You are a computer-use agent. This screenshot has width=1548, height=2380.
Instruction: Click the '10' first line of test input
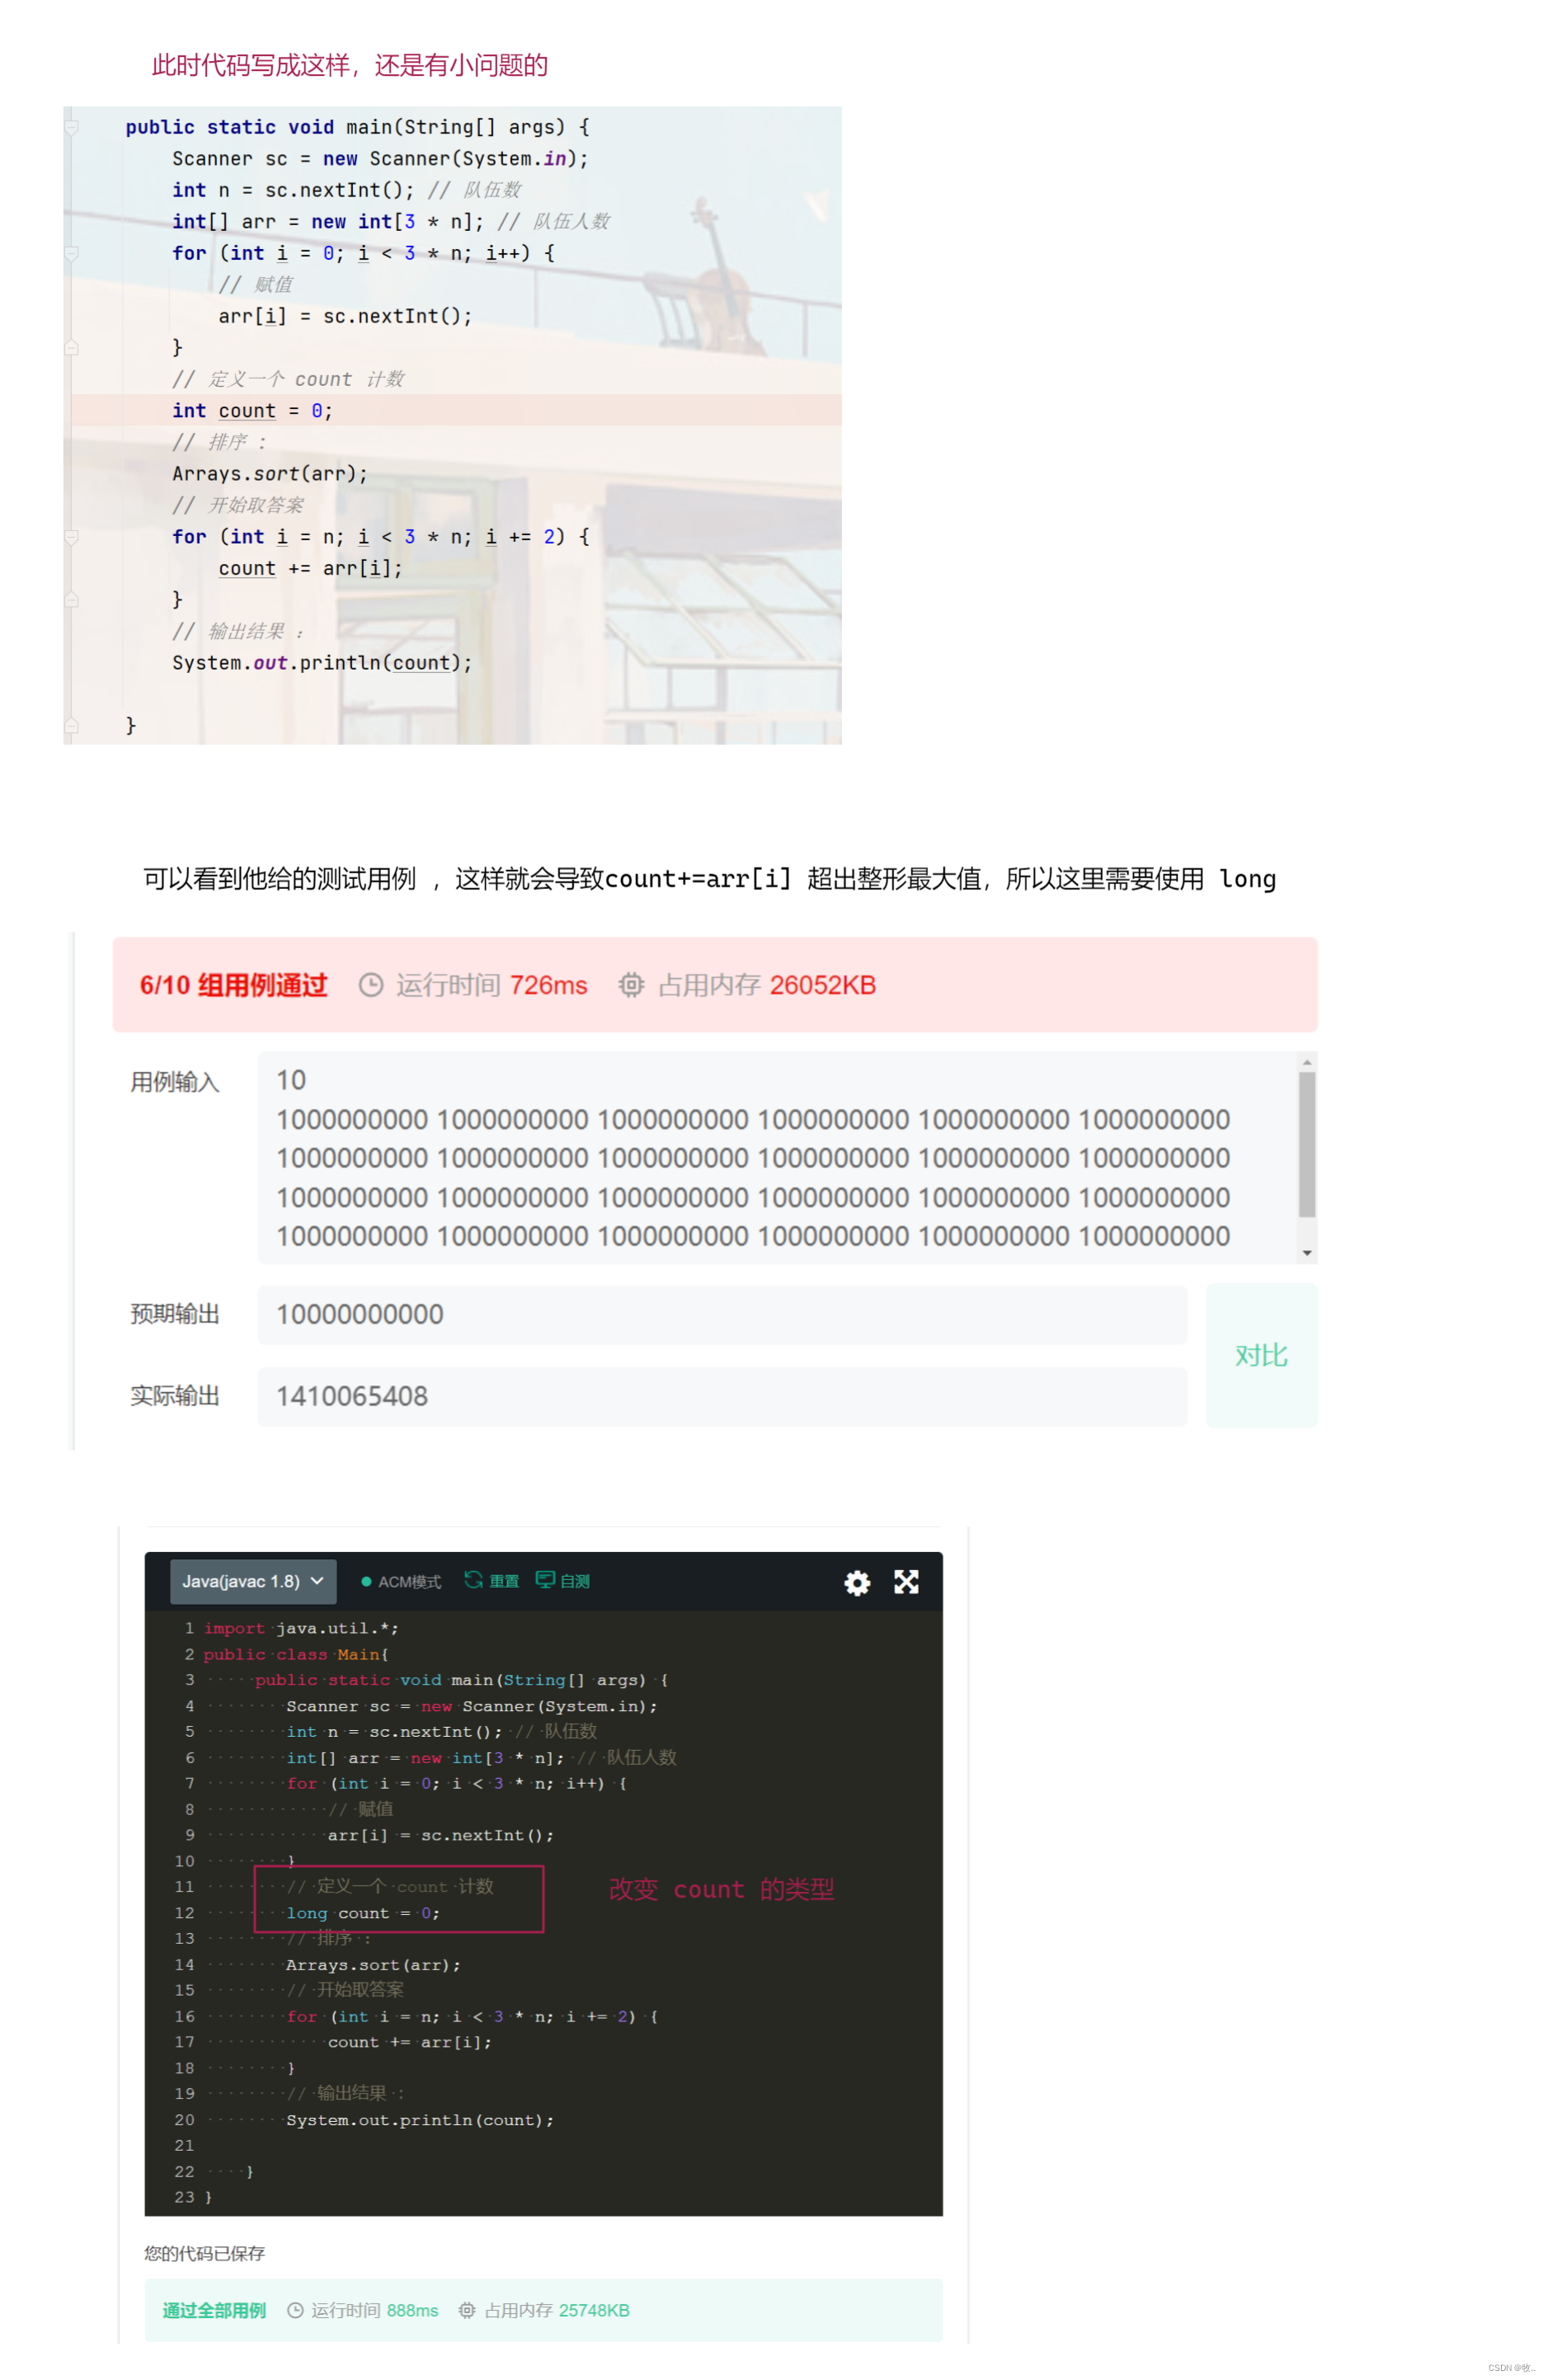pos(291,1080)
